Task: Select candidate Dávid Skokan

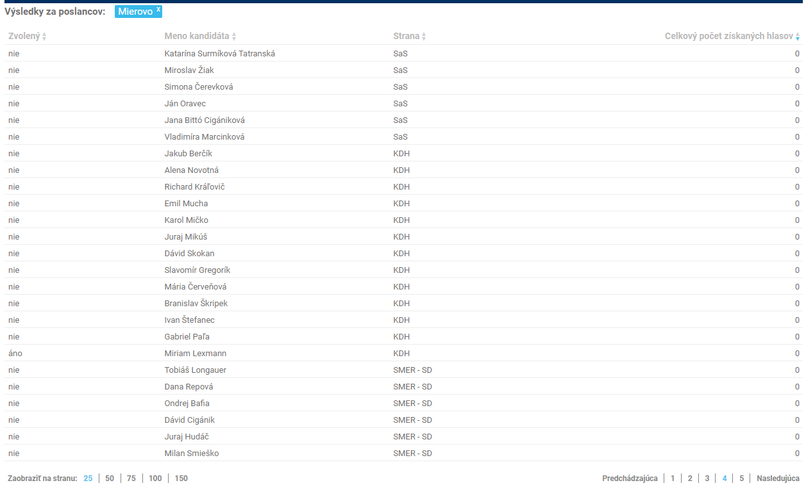Action: [x=190, y=254]
